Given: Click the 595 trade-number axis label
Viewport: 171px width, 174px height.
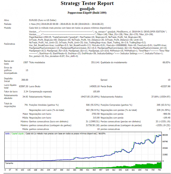Looking at the screenshot, I should pos(120,170).
